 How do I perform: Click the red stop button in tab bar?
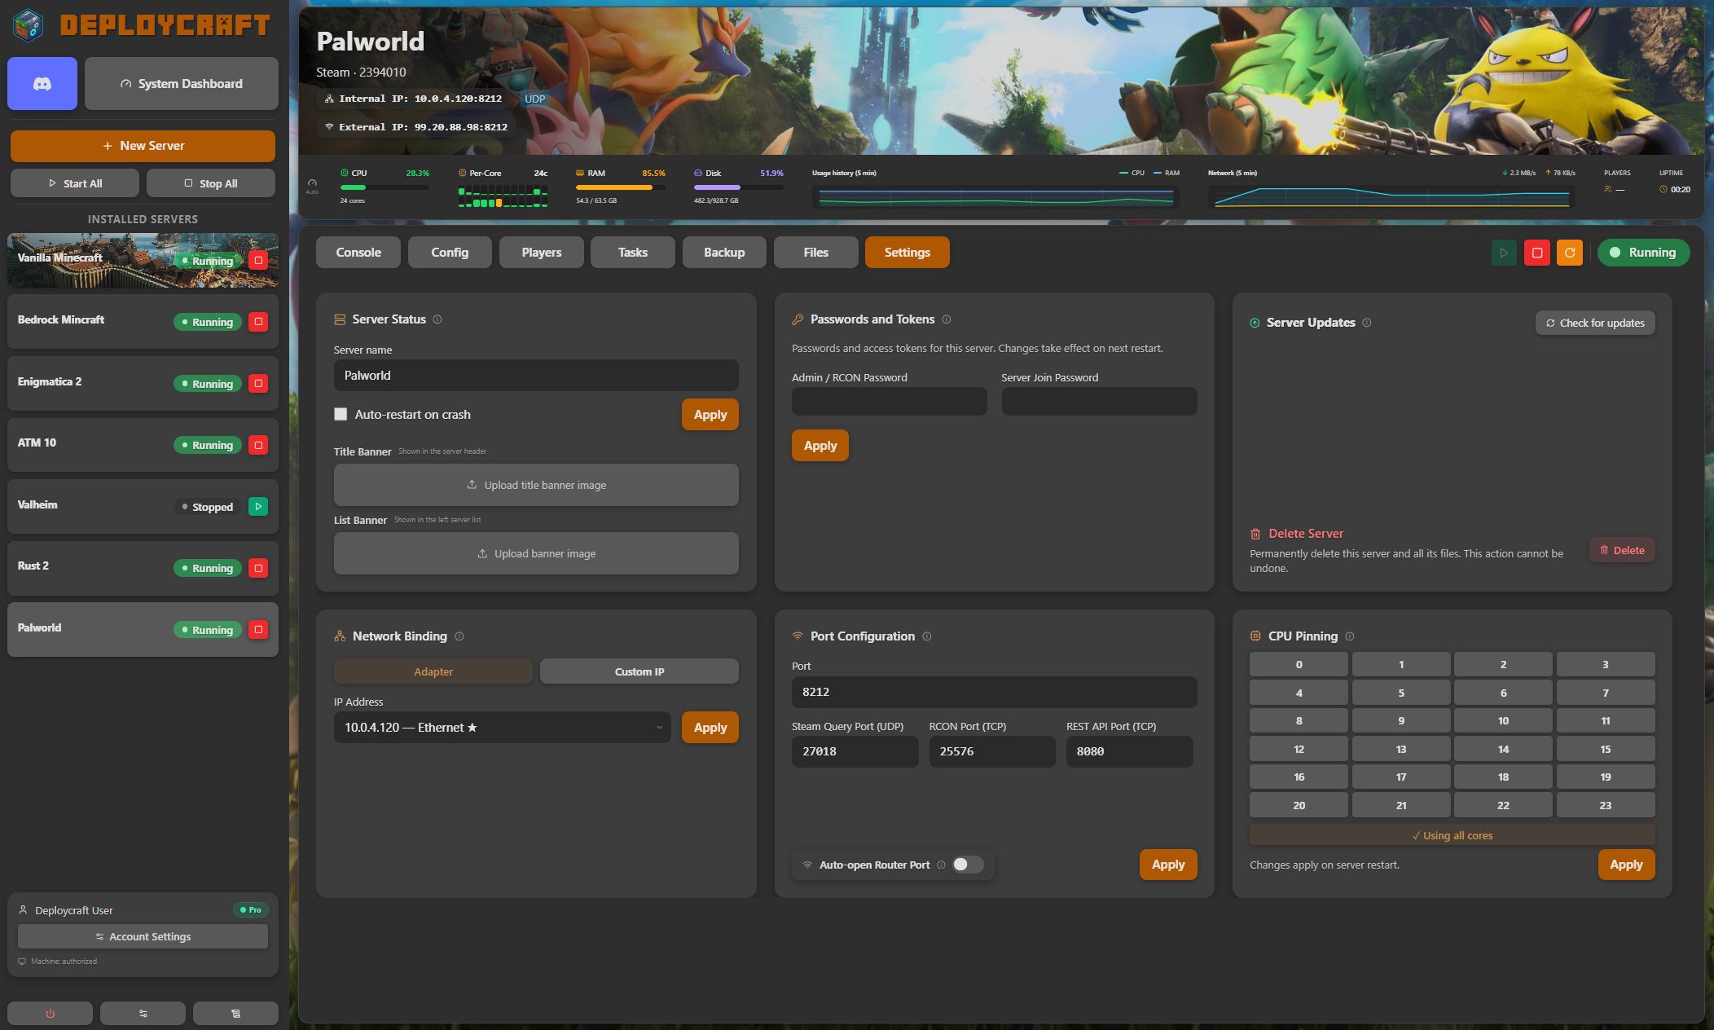pos(1537,253)
